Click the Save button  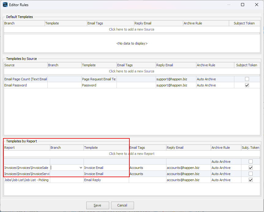click(98, 205)
